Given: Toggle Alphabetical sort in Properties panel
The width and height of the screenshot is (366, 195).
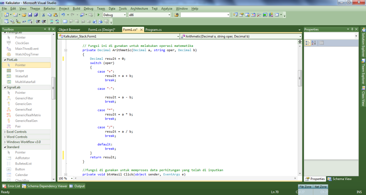Looking at the screenshot, I should click(x=314, y=43).
